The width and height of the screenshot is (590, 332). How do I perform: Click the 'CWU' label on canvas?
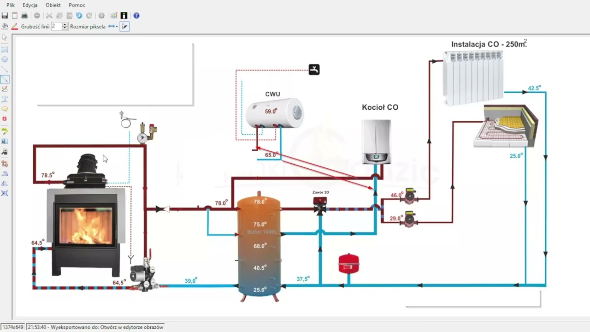[272, 94]
